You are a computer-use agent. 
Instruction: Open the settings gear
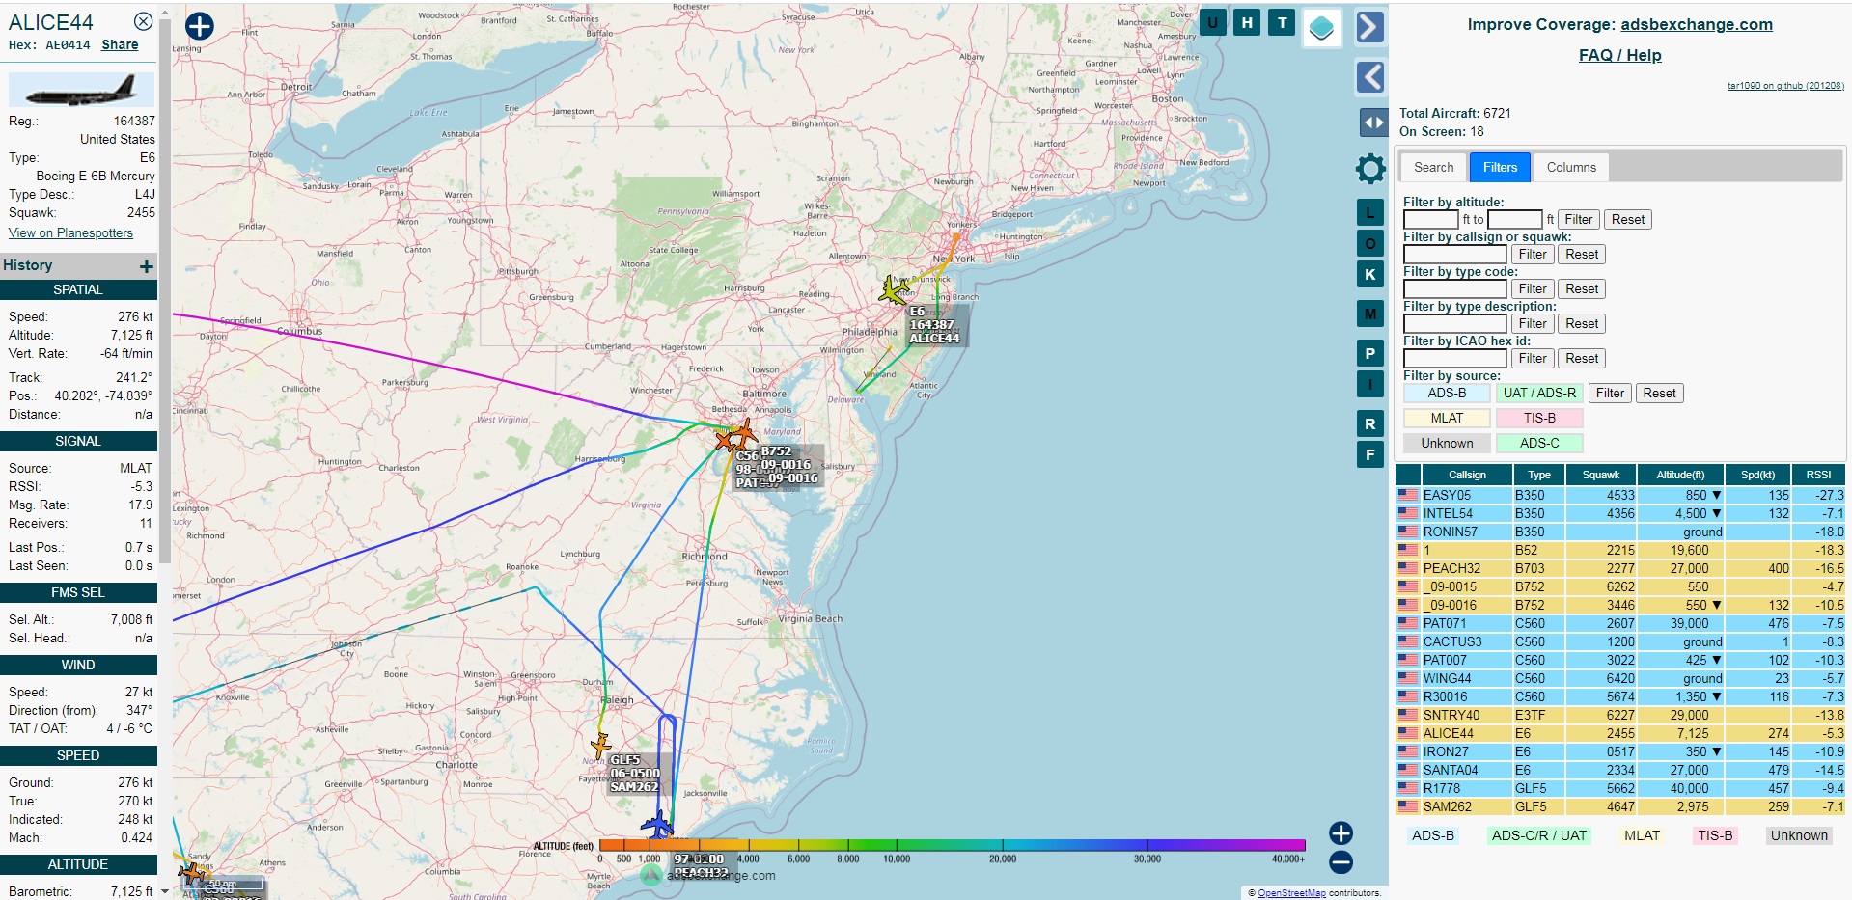(x=1370, y=169)
